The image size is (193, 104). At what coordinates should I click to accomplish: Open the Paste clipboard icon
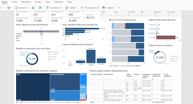click(8, 8)
